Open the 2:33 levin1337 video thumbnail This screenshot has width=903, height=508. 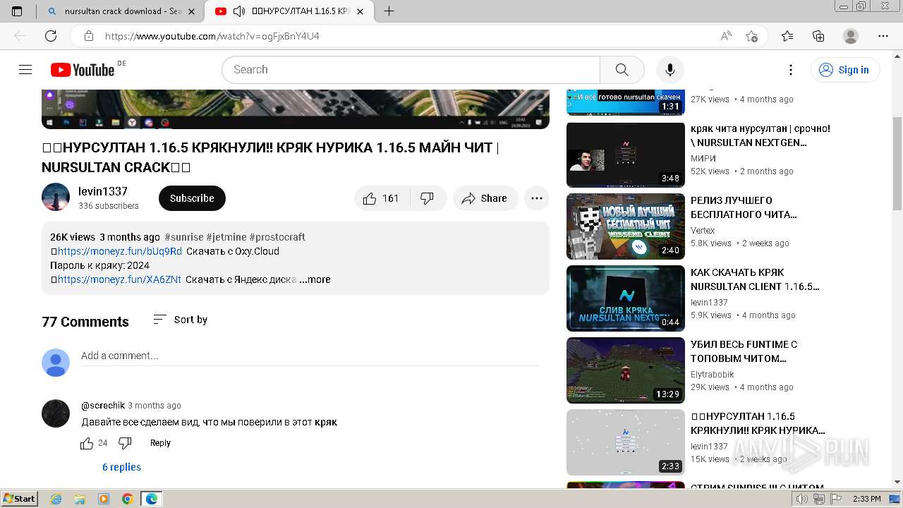[x=626, y=442]
